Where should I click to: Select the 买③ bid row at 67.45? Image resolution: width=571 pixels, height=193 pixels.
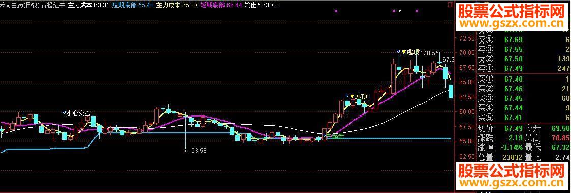tap(524, 98)
